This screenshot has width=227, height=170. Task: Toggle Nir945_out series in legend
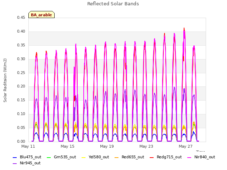(27, 163)
